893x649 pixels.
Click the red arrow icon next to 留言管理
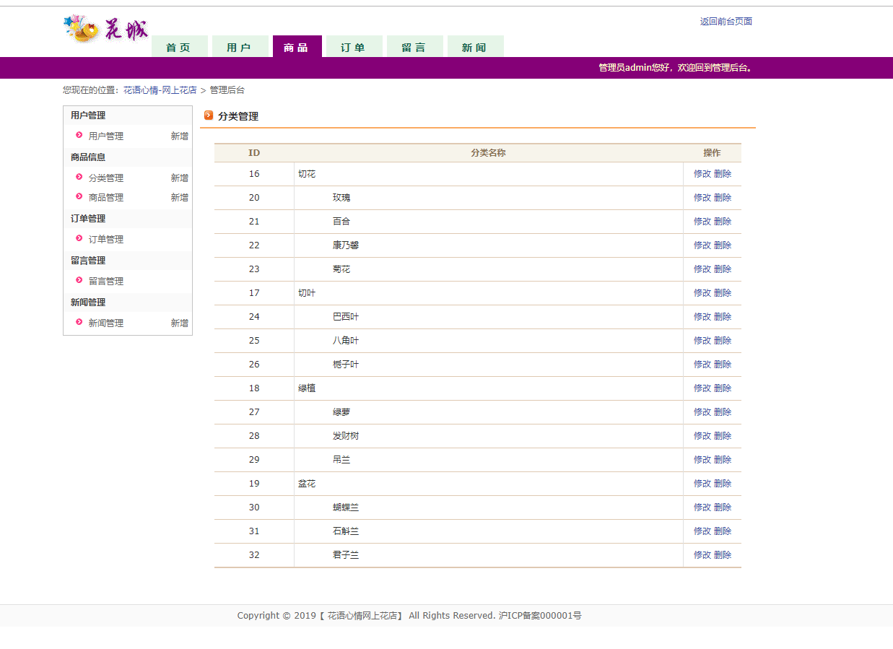click(x=79, y=281)
